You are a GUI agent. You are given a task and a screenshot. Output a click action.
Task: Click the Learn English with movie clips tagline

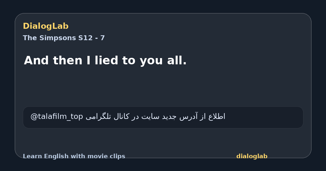(74, 156)
